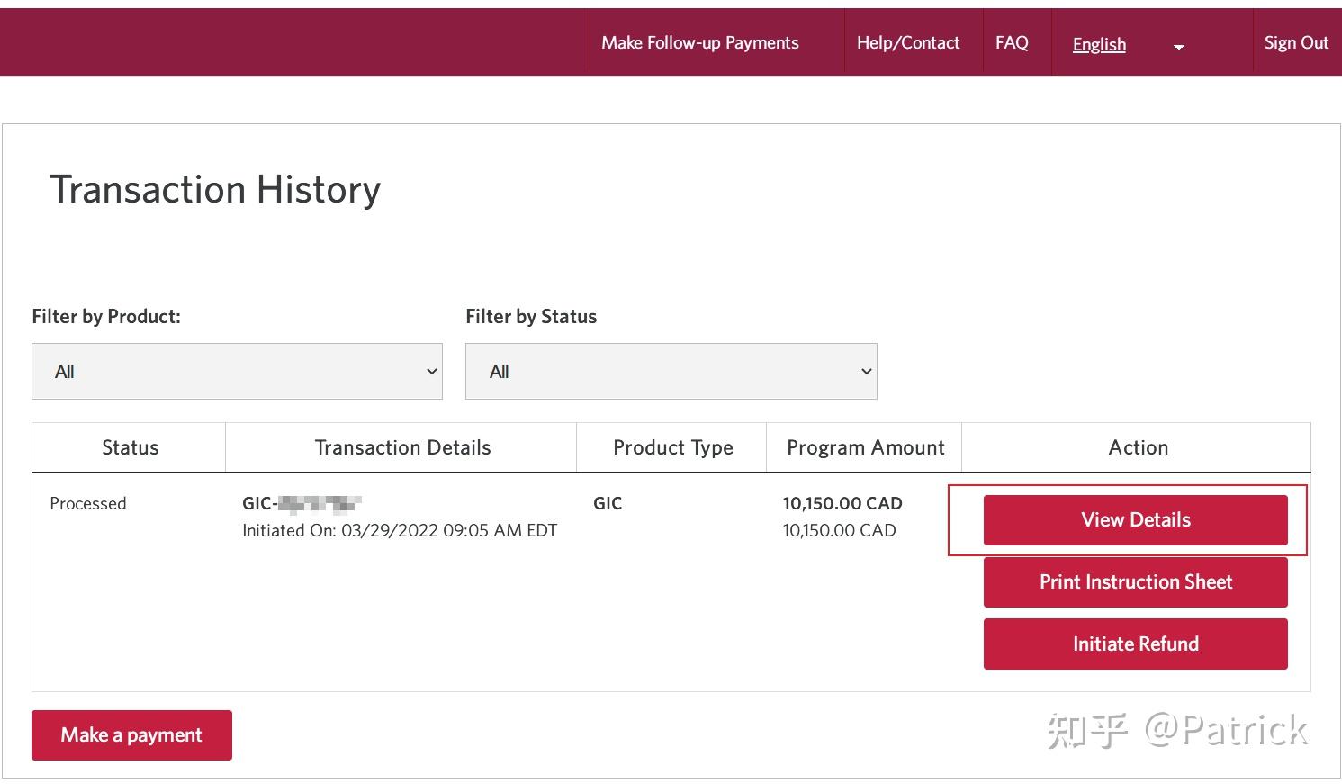Viewport: 1342px width, 784px height.
Task: Click the Processed status cell
Action: (x=88, y=504)
